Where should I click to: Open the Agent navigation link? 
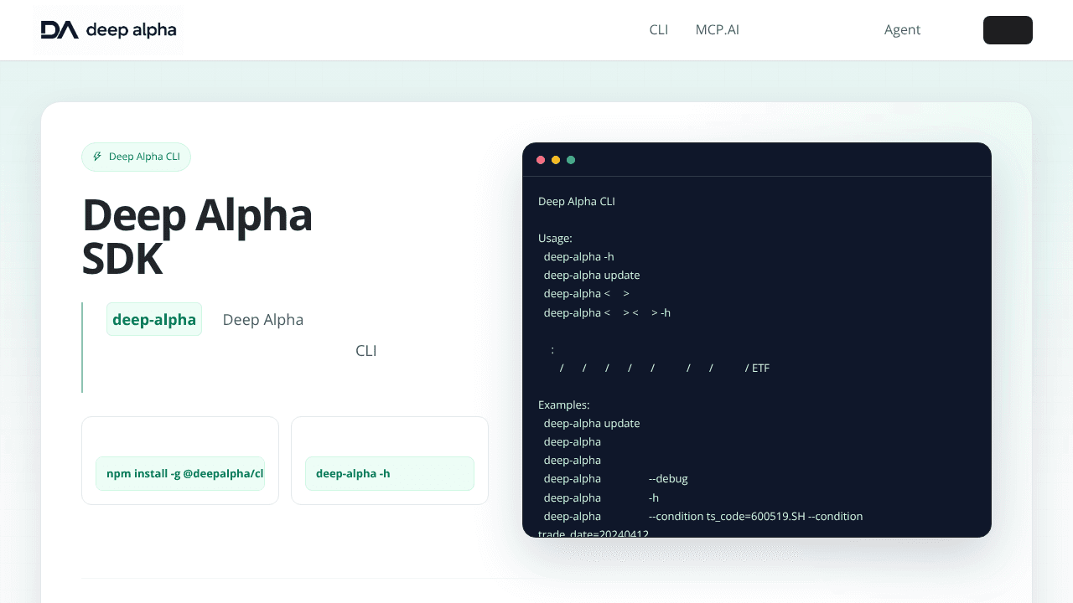point(902,30)
